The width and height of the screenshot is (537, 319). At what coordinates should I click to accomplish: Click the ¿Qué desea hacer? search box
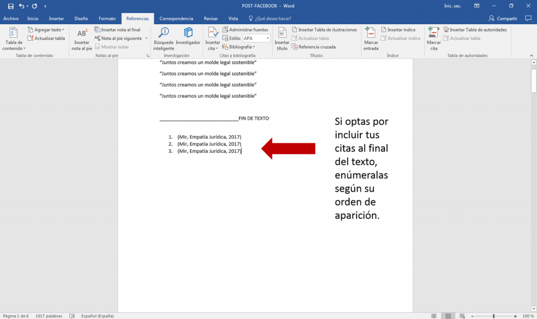click(270, 18)
